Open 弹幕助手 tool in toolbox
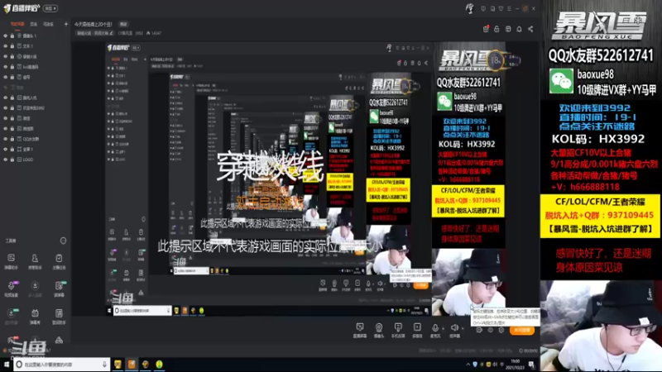The width and height of the screenshot is (662, 372). [11, 261]
